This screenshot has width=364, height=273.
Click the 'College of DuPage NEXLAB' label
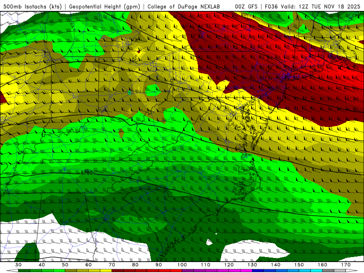coord(183,6)
